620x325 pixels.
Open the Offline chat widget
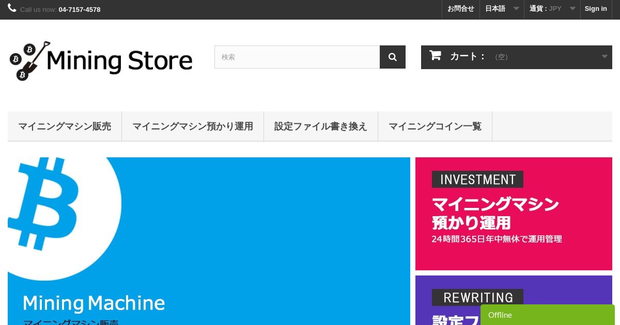pyautogui.click(x=548, y=315)
